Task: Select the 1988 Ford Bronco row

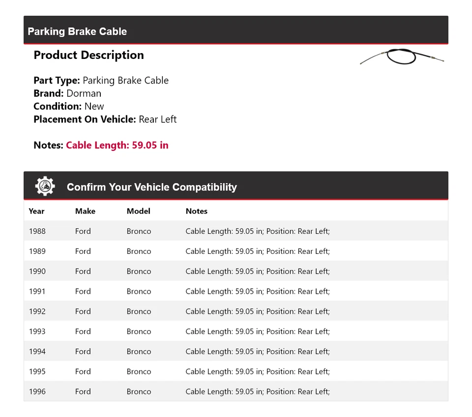Action: click(236, 231)
